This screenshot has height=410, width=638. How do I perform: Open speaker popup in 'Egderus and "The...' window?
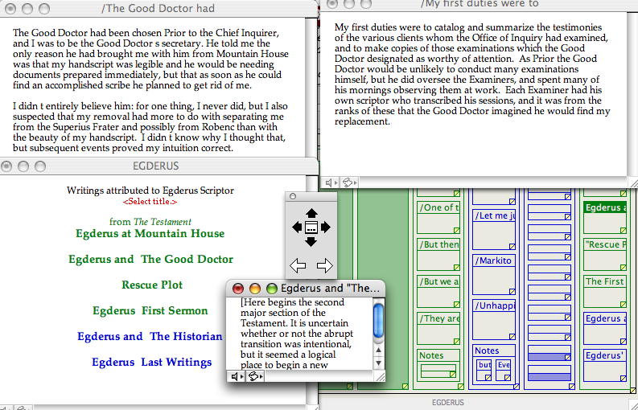pos(237,377)
